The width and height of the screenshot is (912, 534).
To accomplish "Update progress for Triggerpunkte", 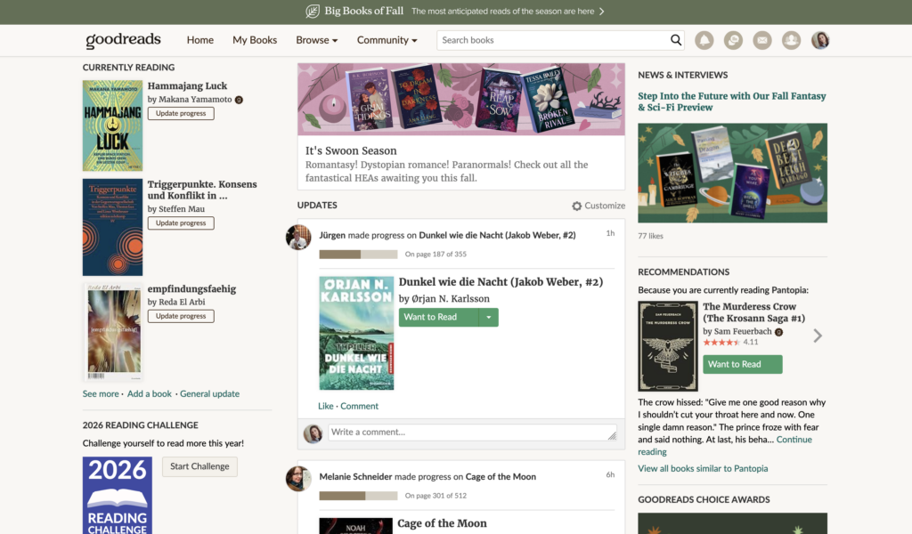I will coord(181,223).
